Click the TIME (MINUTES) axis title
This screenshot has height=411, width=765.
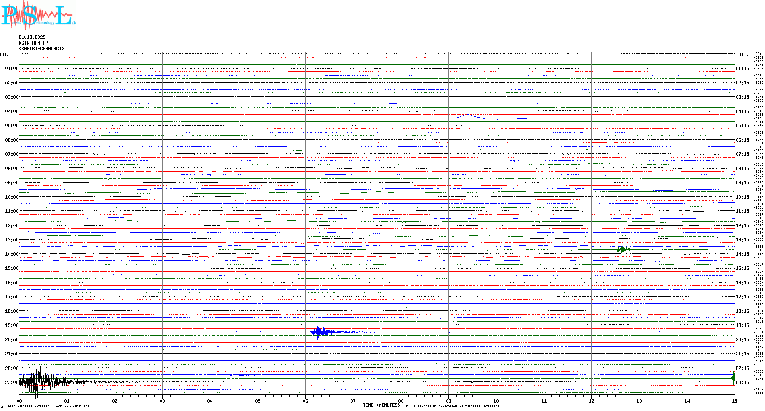pos(381,405)
